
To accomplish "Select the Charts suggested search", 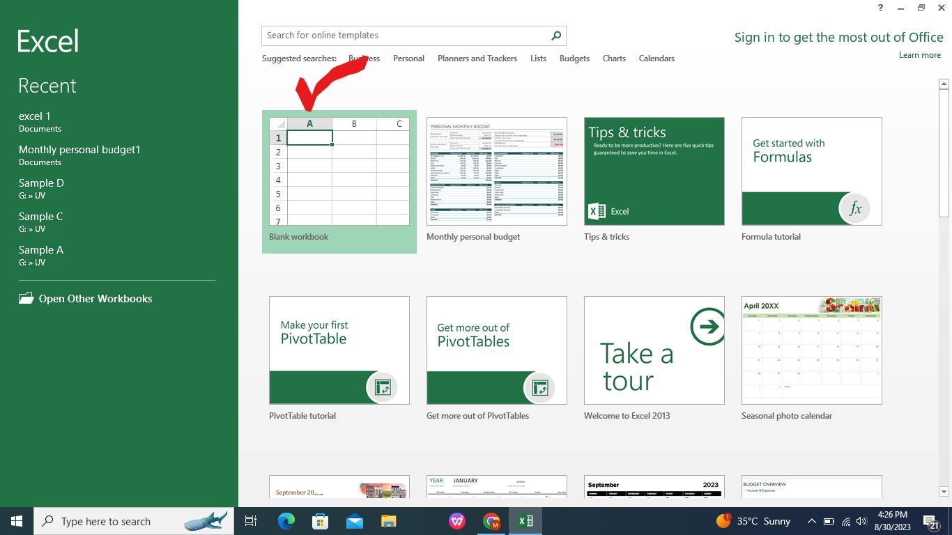I will 613,59.
